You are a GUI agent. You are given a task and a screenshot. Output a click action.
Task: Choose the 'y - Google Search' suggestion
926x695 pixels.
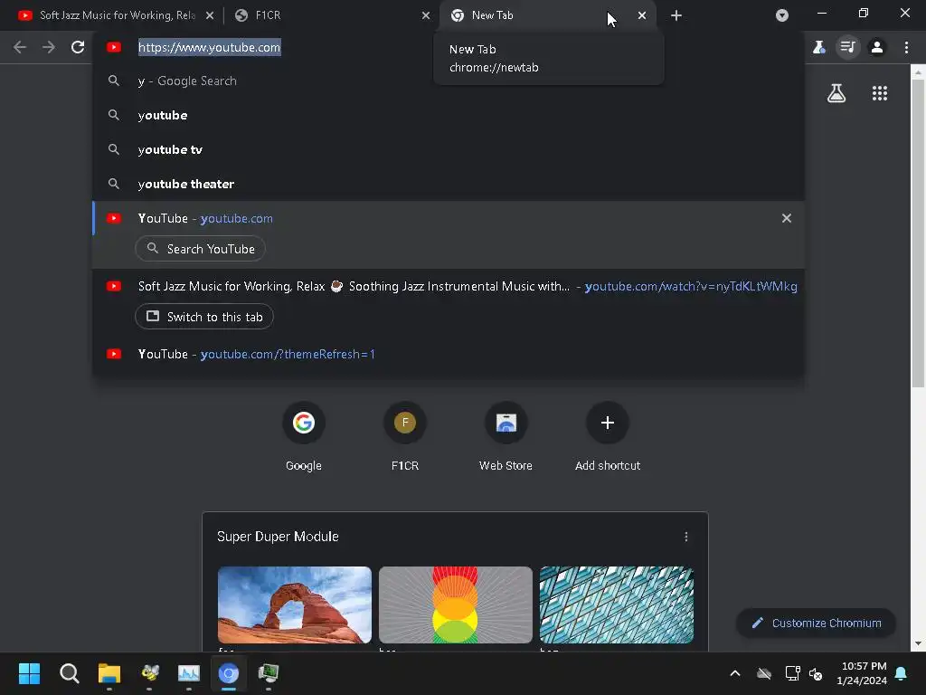tap(449, 81)
